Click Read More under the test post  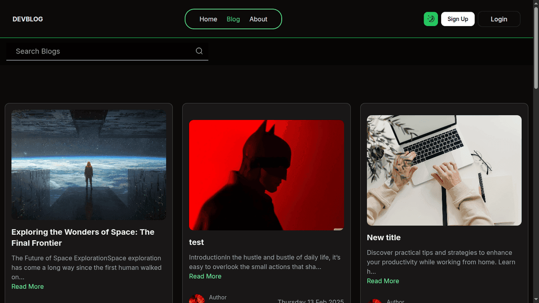[x=205, y=276]
